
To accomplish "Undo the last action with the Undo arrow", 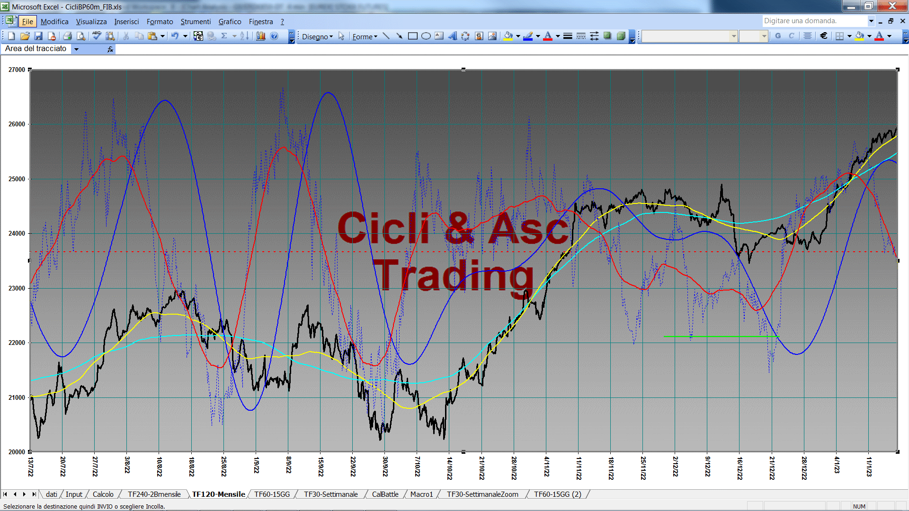I will coord(175,36).
